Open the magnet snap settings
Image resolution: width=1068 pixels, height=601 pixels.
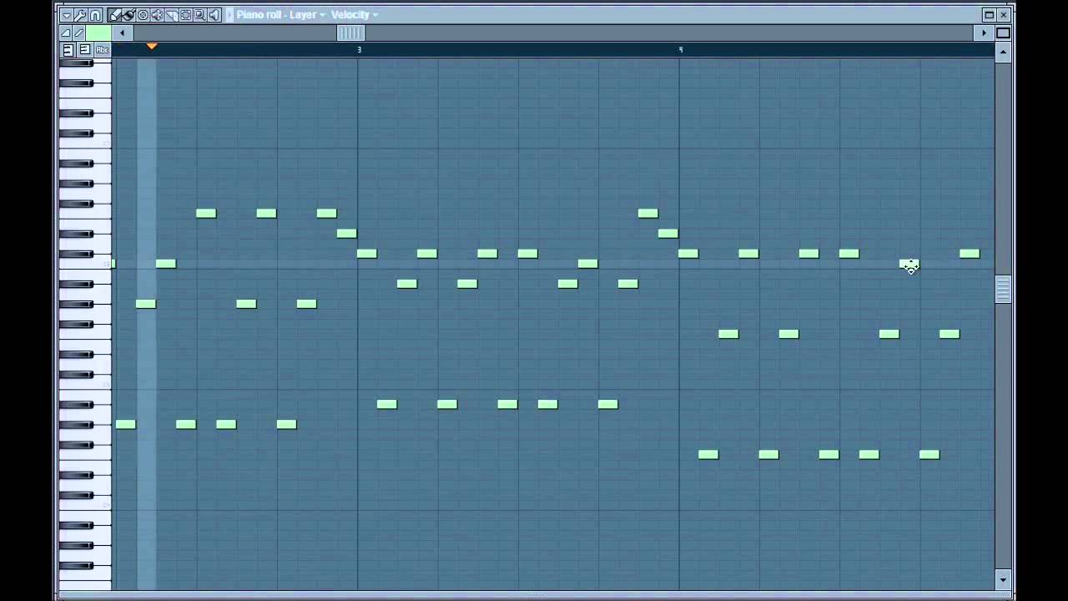click(95, 15)
